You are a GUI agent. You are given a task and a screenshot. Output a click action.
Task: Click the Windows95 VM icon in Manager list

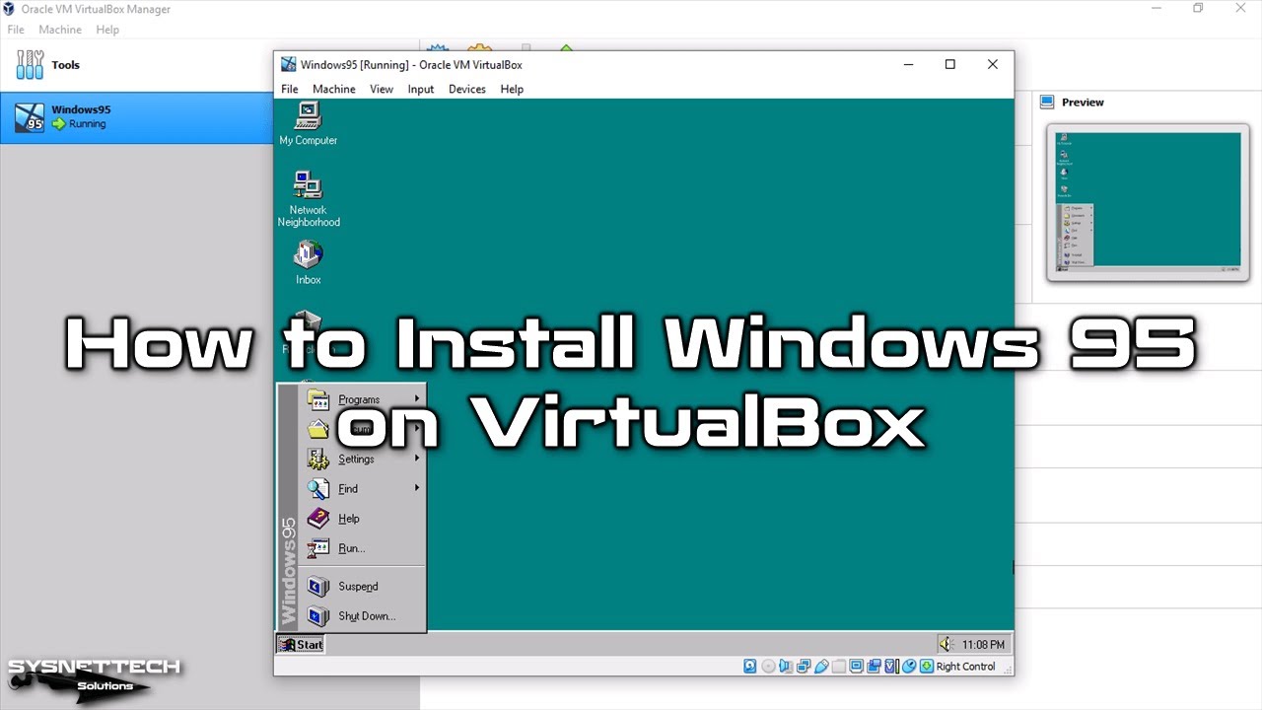coord(30,116)
